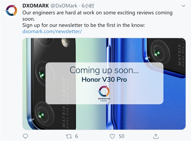
Task: Click the 'Coming up soon...' banner heading
Action: [x=104, y=70]
